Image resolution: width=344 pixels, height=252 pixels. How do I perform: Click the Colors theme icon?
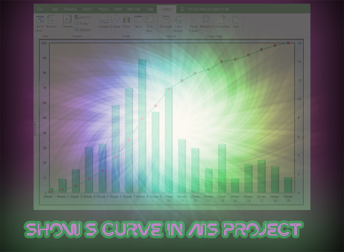pyautogui.click(x=77, y=17)
